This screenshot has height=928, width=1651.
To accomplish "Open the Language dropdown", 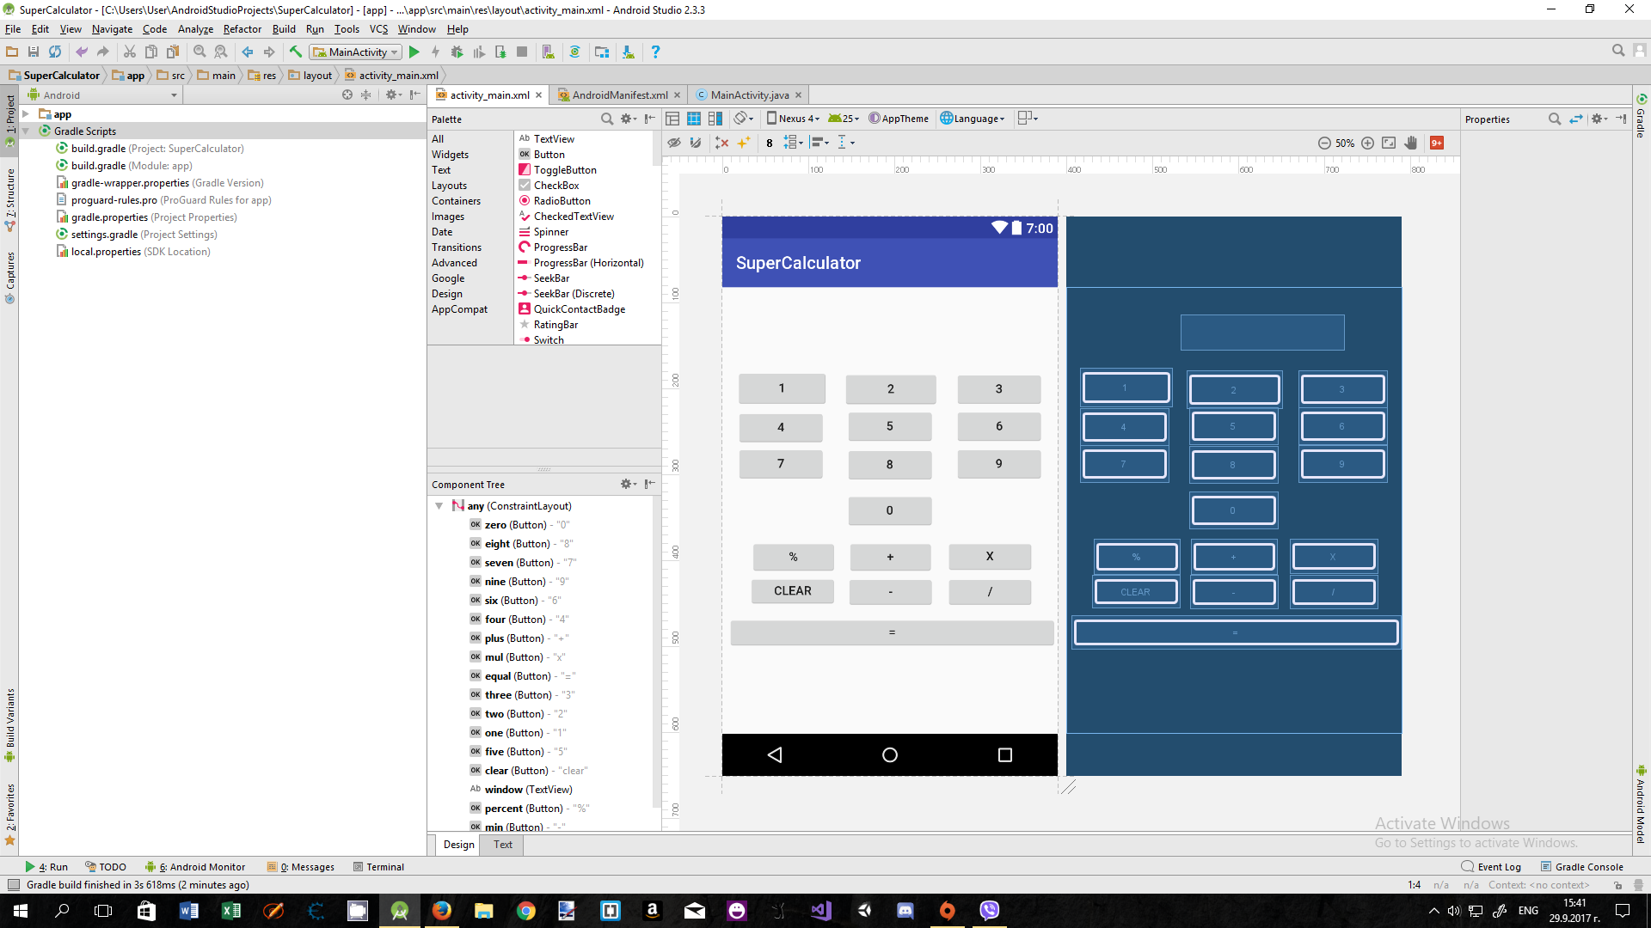I will point(973,119).
